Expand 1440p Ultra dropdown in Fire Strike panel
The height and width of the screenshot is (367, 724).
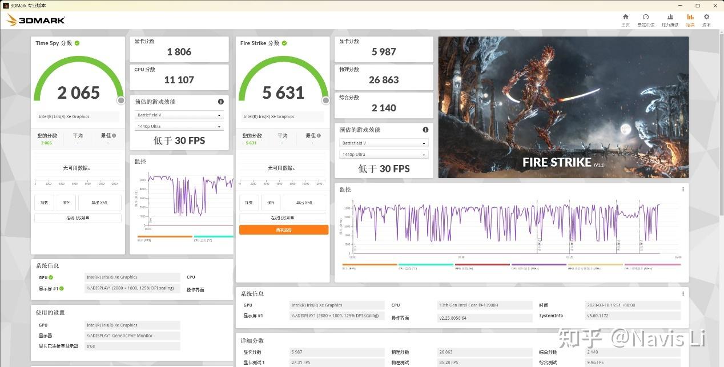384,155
